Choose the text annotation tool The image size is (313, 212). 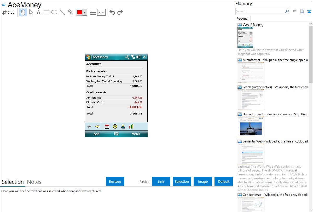click(38, 12)
